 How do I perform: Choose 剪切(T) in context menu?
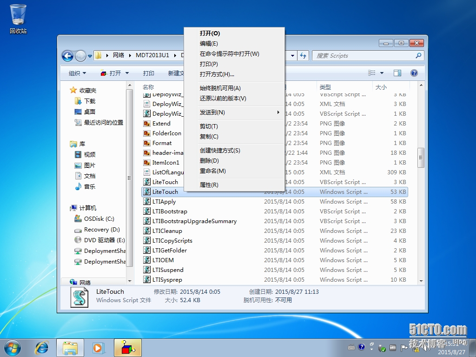pos(234,126)
